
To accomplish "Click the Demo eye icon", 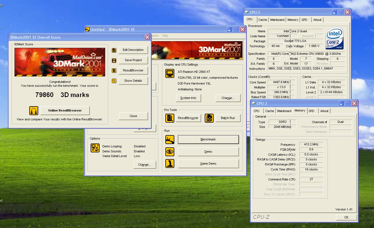I will [170, 152].
